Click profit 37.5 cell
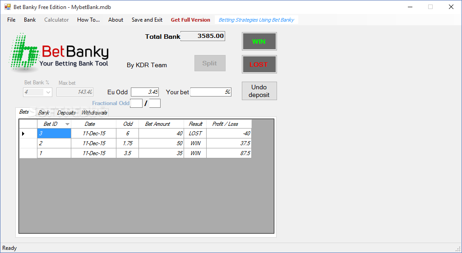The image size is (462, 253). coord(229,143)
